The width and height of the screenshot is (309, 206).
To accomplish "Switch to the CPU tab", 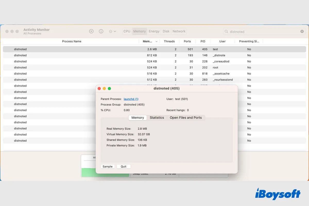I will [x=127, y=31].
